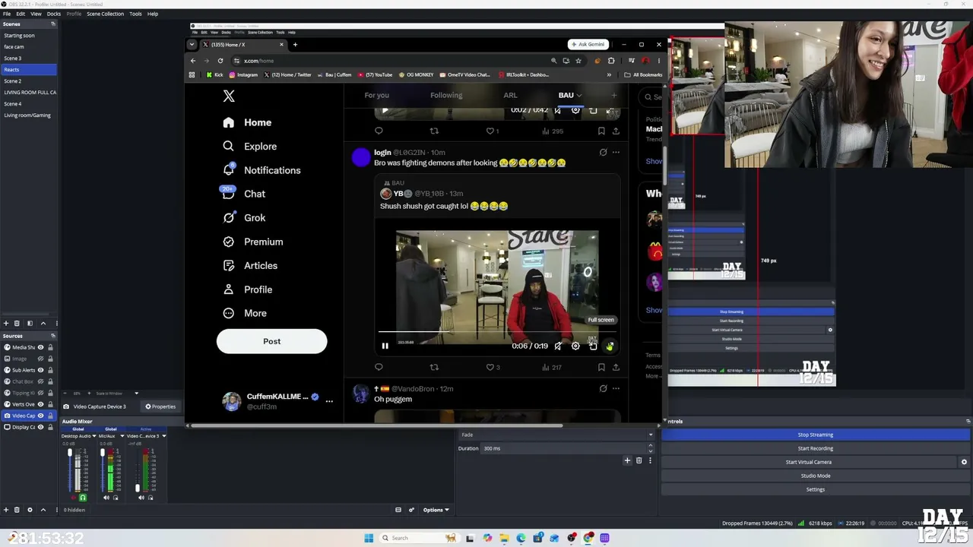Add a configurable transition with plus icon
Viewport: 973px width, 547px height.
click(x=627, y=460)
